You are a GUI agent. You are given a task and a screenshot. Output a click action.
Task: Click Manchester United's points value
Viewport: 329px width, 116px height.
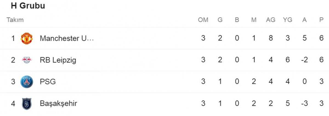tap(321, 38)
